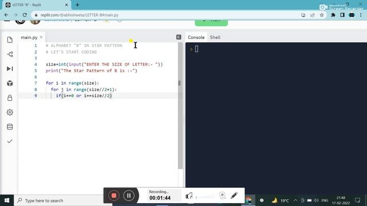This screenshot has height=206, width=367.
Task: Open the weather 19°C taskbar widget
Action: [280, 200]
